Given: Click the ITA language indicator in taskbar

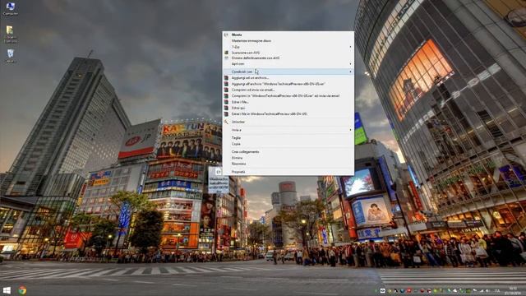Looking at the screenshot, I should pos(497,290).
